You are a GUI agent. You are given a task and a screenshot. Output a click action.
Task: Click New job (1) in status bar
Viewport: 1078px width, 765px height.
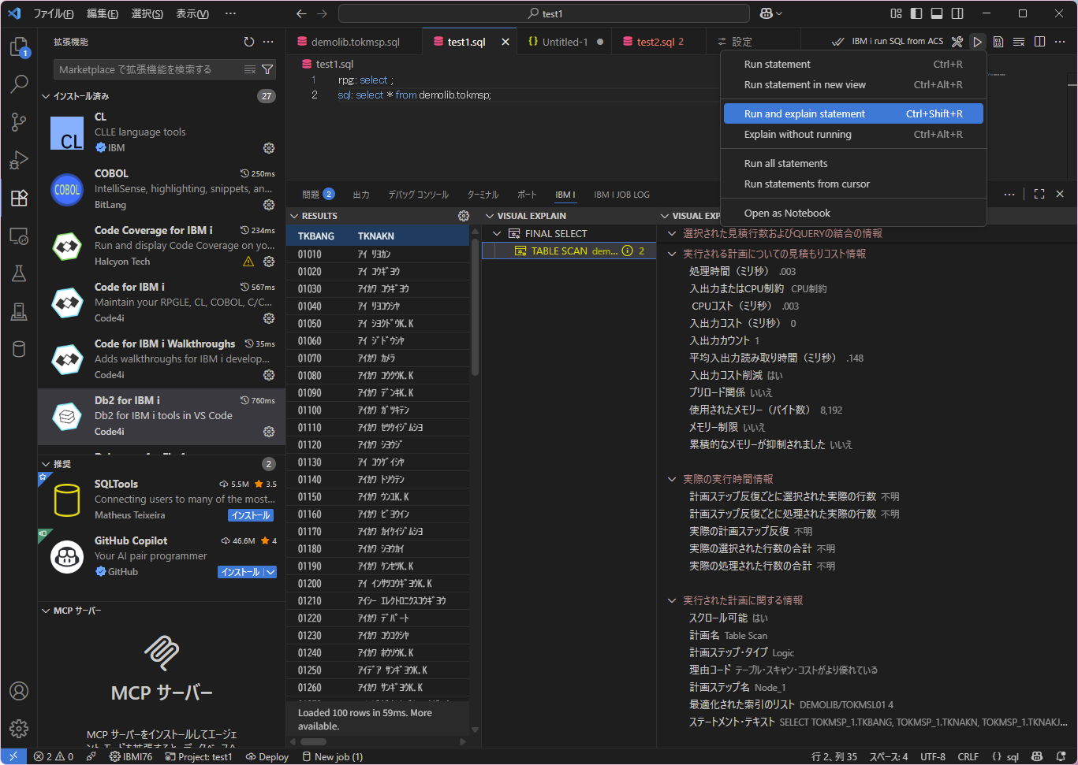(332, 757)
